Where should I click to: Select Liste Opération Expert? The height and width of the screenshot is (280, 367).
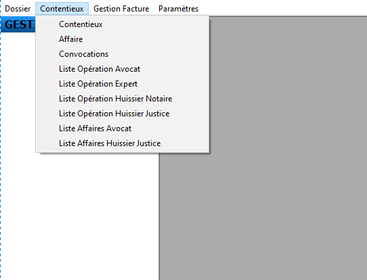(123, 84)
